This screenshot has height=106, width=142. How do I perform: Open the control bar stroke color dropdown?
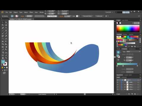click(x=18, y=16)
